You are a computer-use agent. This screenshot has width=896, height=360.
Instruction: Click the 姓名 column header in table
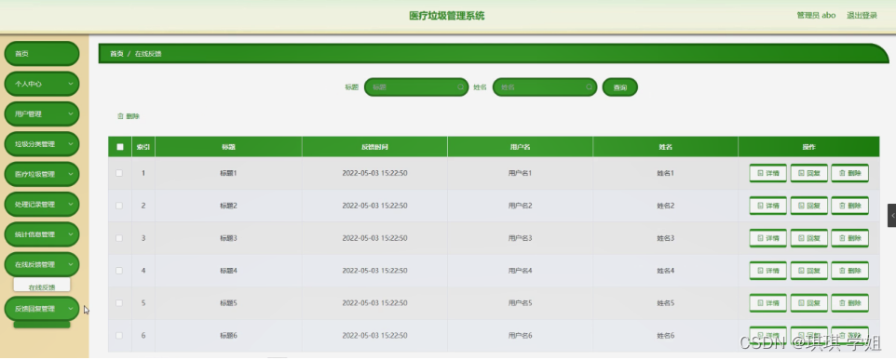click(x=665, y=147)
